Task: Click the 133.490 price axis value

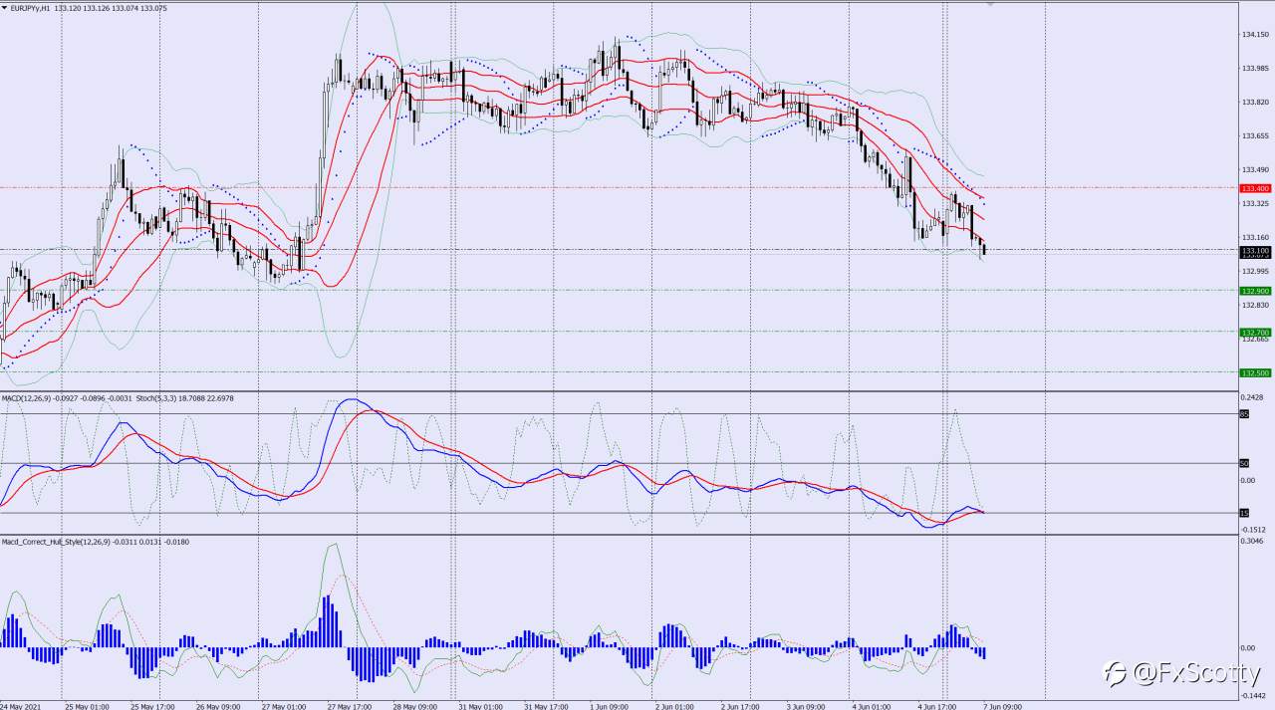Action: [1255, 170]
